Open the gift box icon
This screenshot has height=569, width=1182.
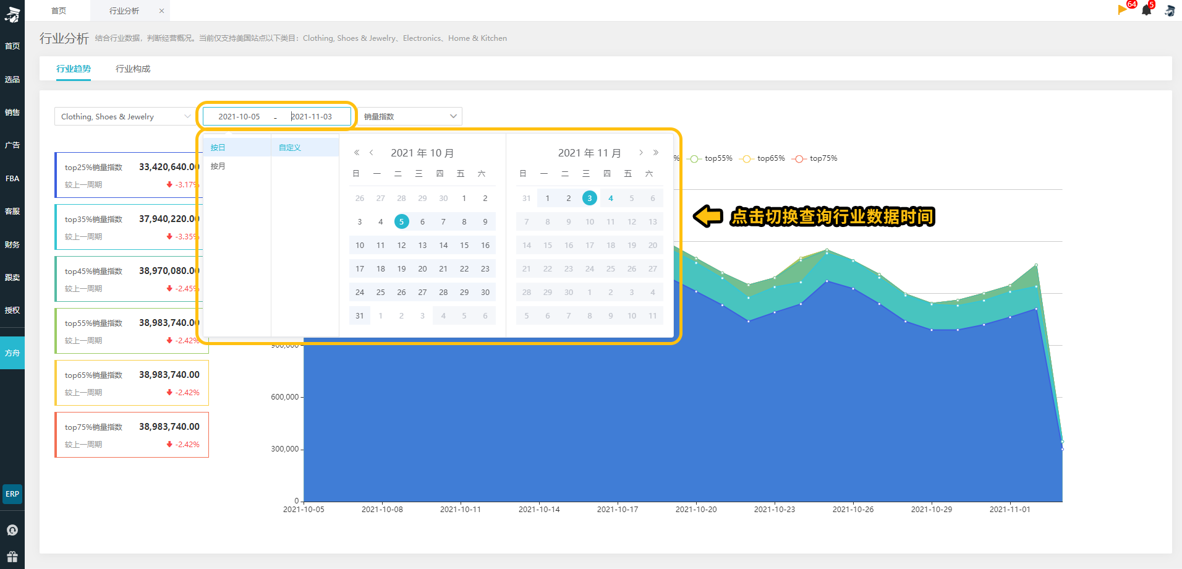pos(12,557)
